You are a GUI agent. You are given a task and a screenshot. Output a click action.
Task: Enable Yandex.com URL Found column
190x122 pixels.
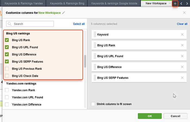(7, 97)
